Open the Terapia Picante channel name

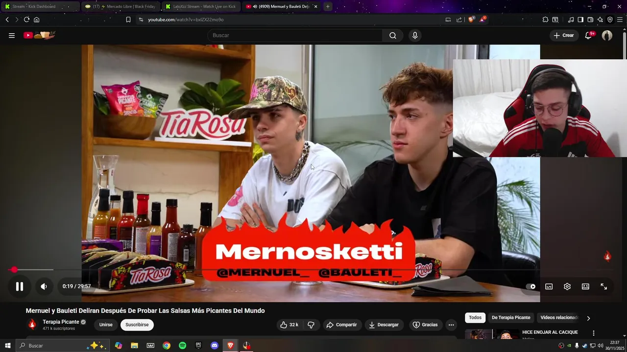[61, 322]
